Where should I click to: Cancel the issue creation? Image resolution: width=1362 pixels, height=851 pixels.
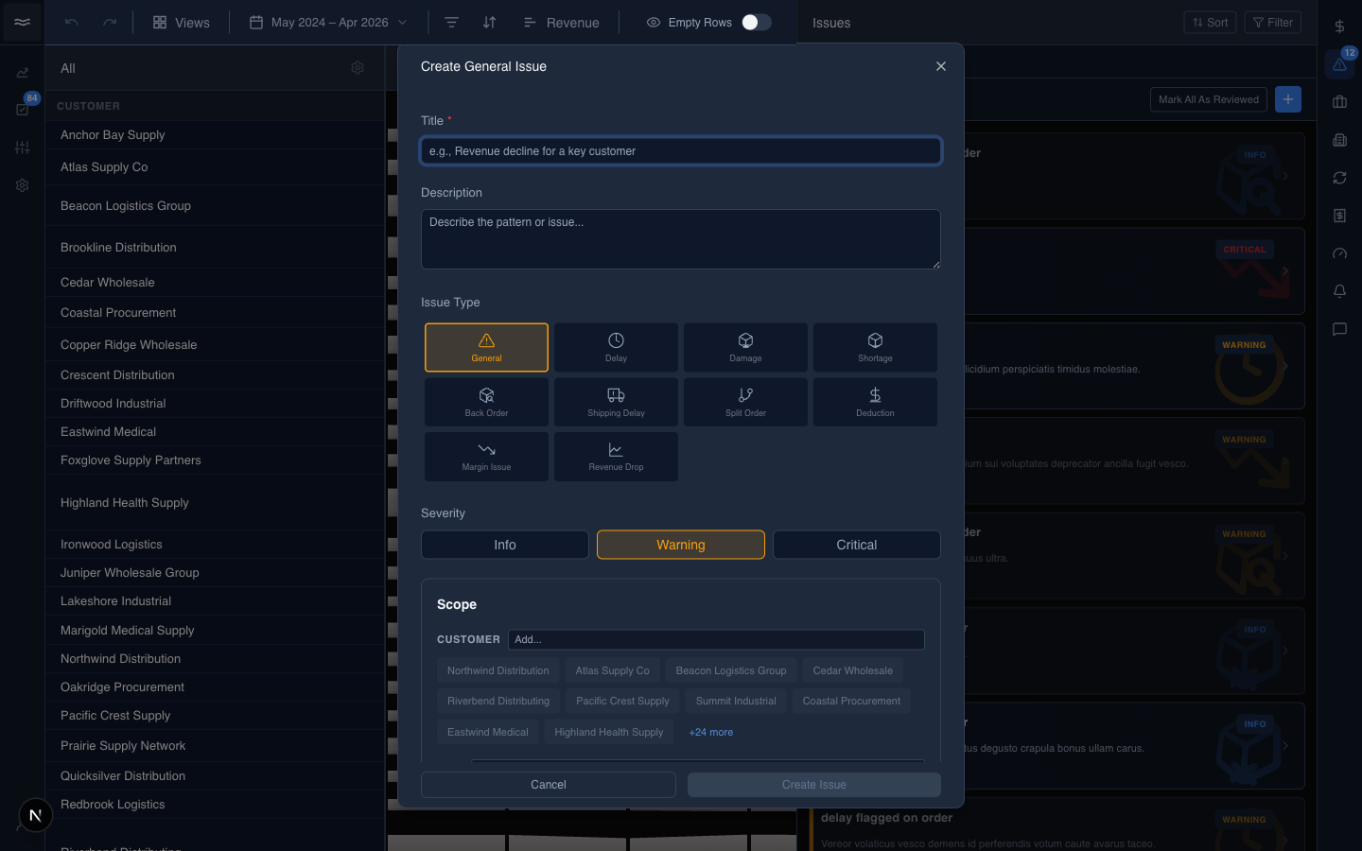coord(549,785)
